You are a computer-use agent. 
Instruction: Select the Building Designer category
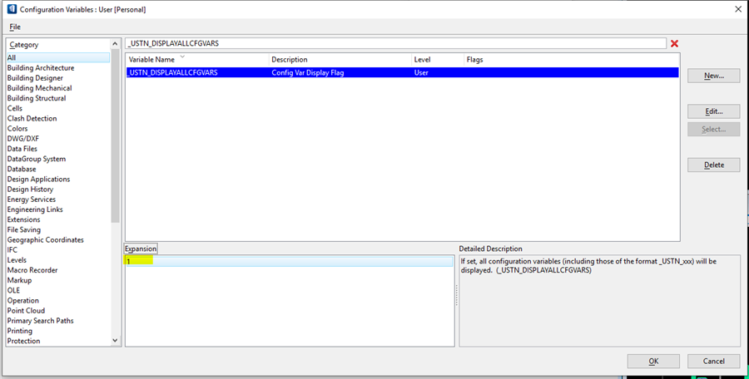35,78
